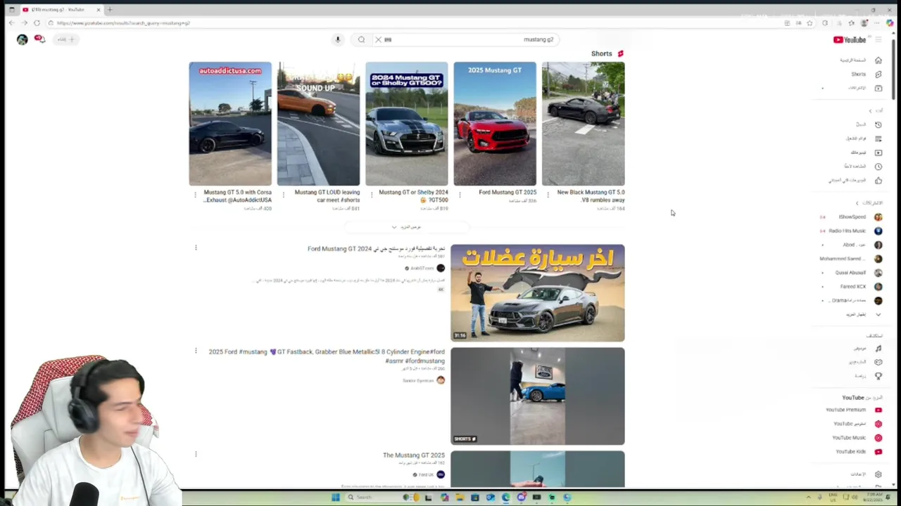Expand the Subscriptions section header chevron
Viewport: 901px width, 506px height.
coord(857,203)
